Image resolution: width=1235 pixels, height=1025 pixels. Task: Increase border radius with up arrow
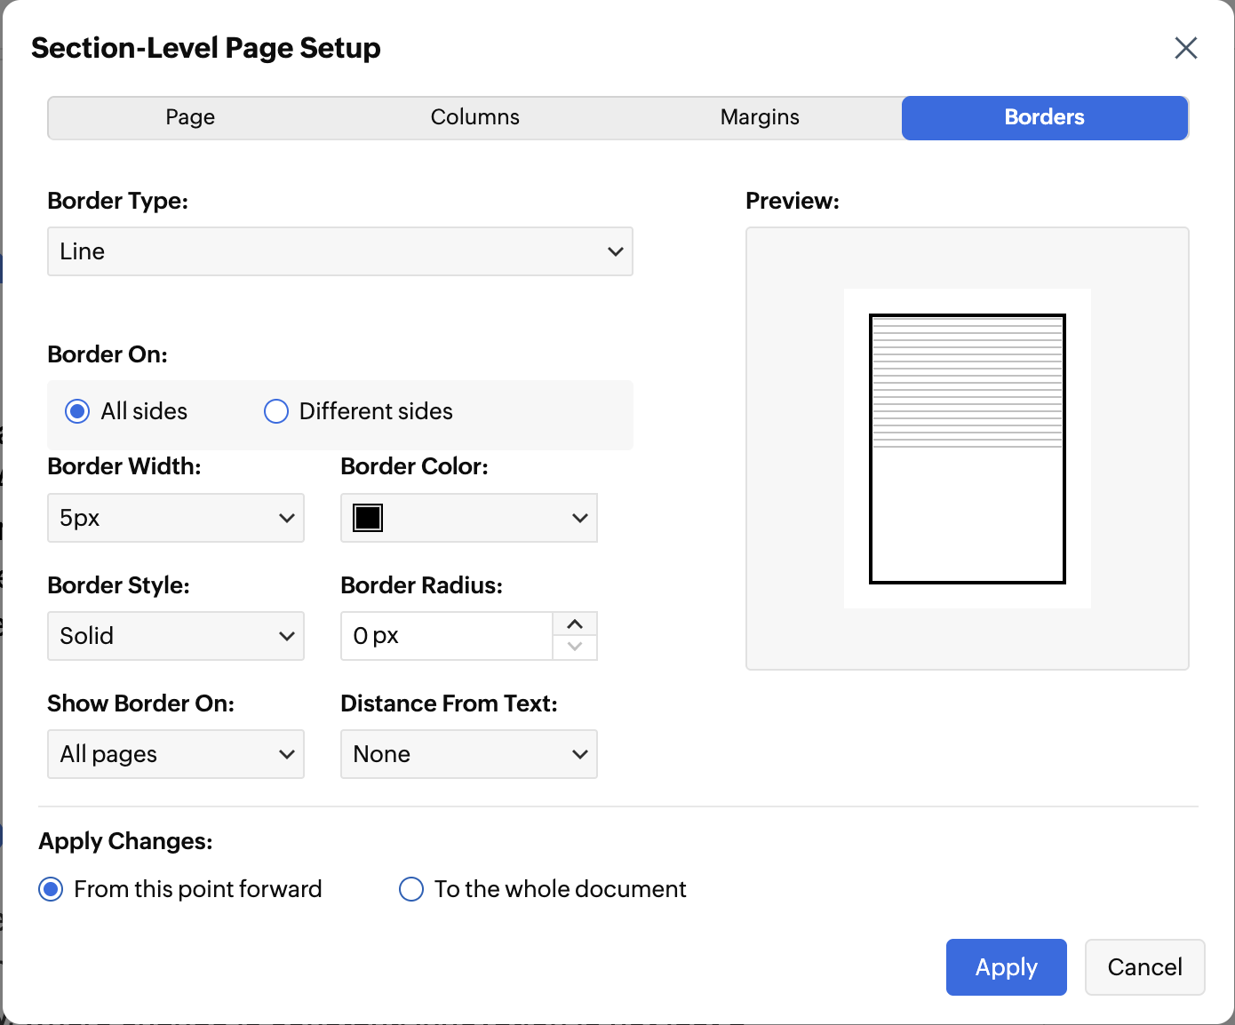pos(575,624)
